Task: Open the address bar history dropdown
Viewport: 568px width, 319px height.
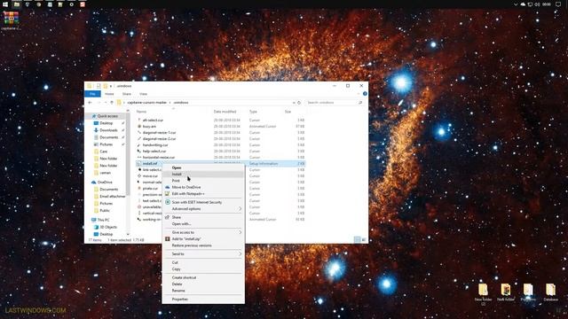Action: pyautogui.click(x=294, y=103)
